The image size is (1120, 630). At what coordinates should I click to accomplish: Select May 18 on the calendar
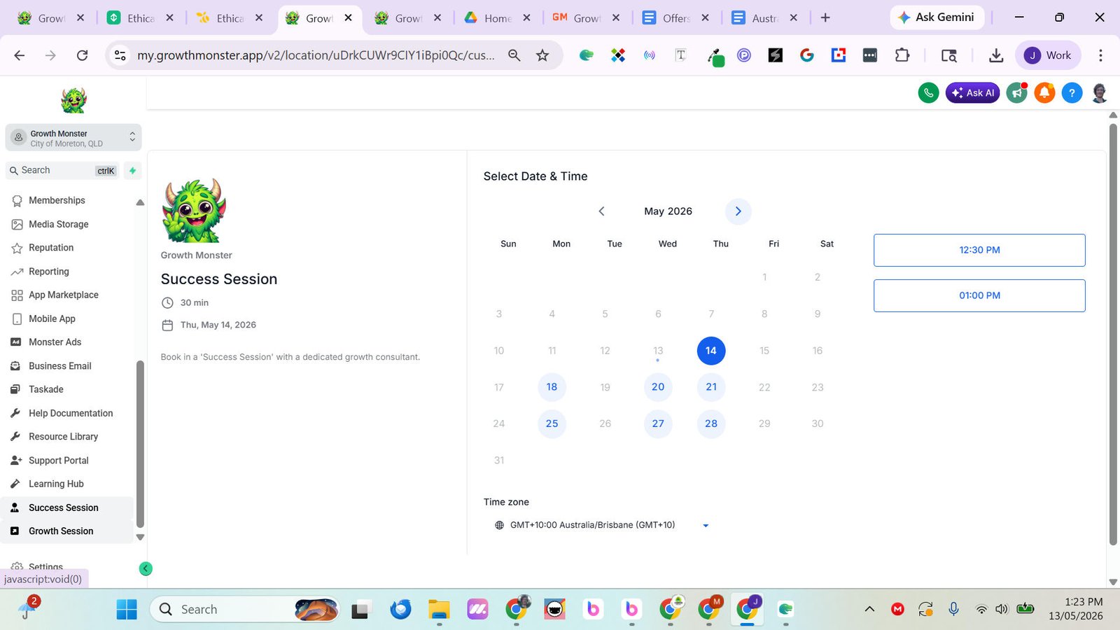[552, 387]
